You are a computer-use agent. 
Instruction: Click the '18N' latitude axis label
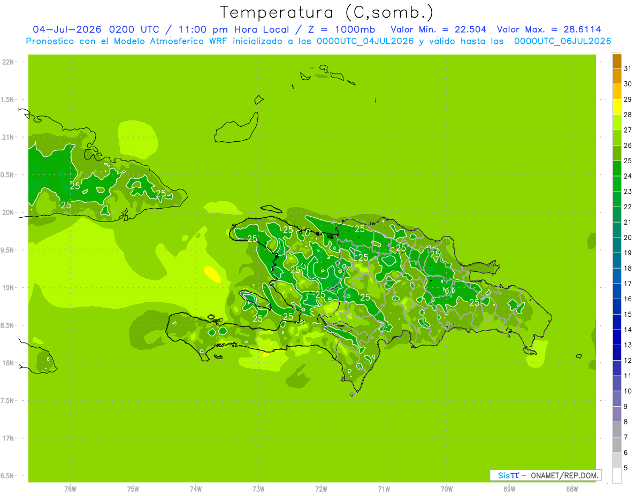pos(7,363)
